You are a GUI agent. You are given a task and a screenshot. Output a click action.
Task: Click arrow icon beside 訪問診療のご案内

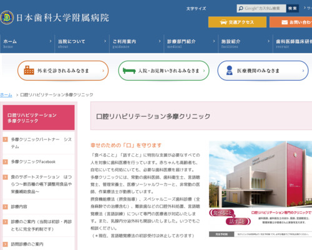[5, 244]
